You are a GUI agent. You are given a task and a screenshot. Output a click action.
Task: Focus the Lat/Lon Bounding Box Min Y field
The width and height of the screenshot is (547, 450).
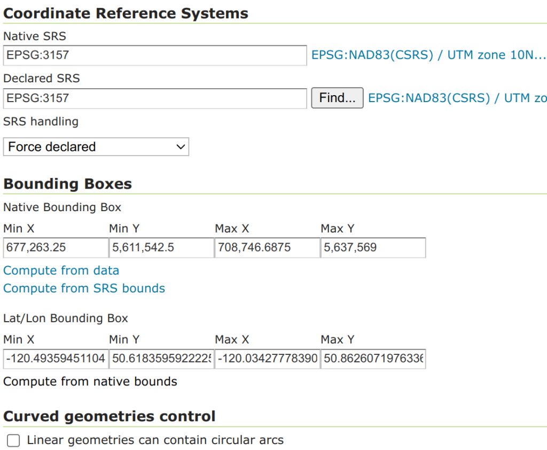[x=161, y=359]
